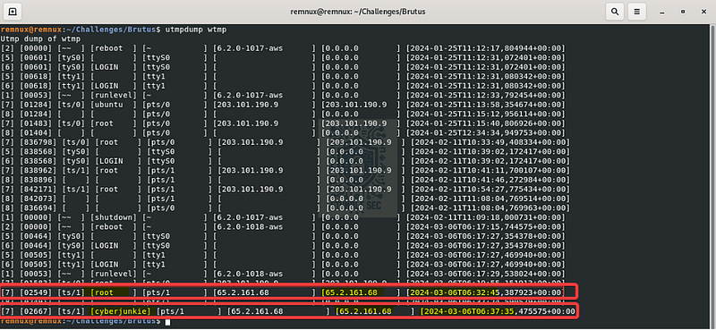The height and width of the screenshot is (330, 716).
Task: Click the PID 842171 value
Action: click(x=38, y=189)
